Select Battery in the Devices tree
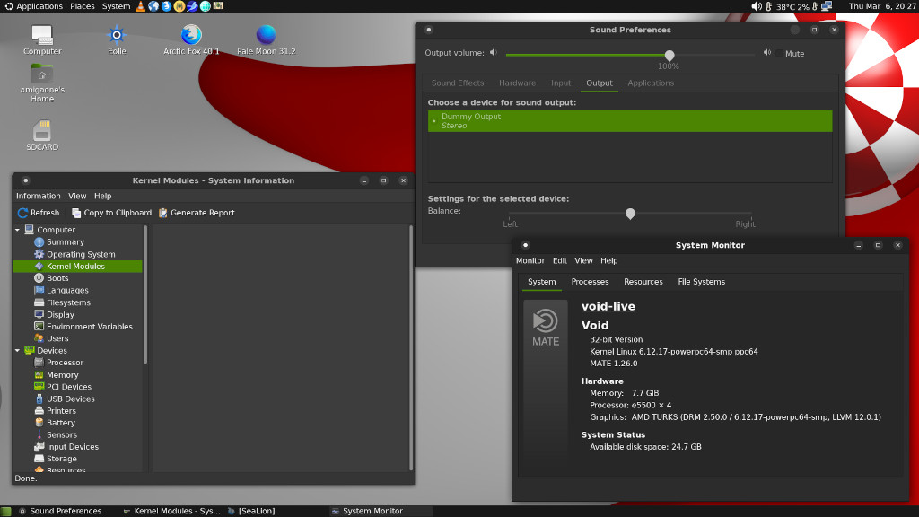The height and width of the screenshot is (517, 919). 60,423
